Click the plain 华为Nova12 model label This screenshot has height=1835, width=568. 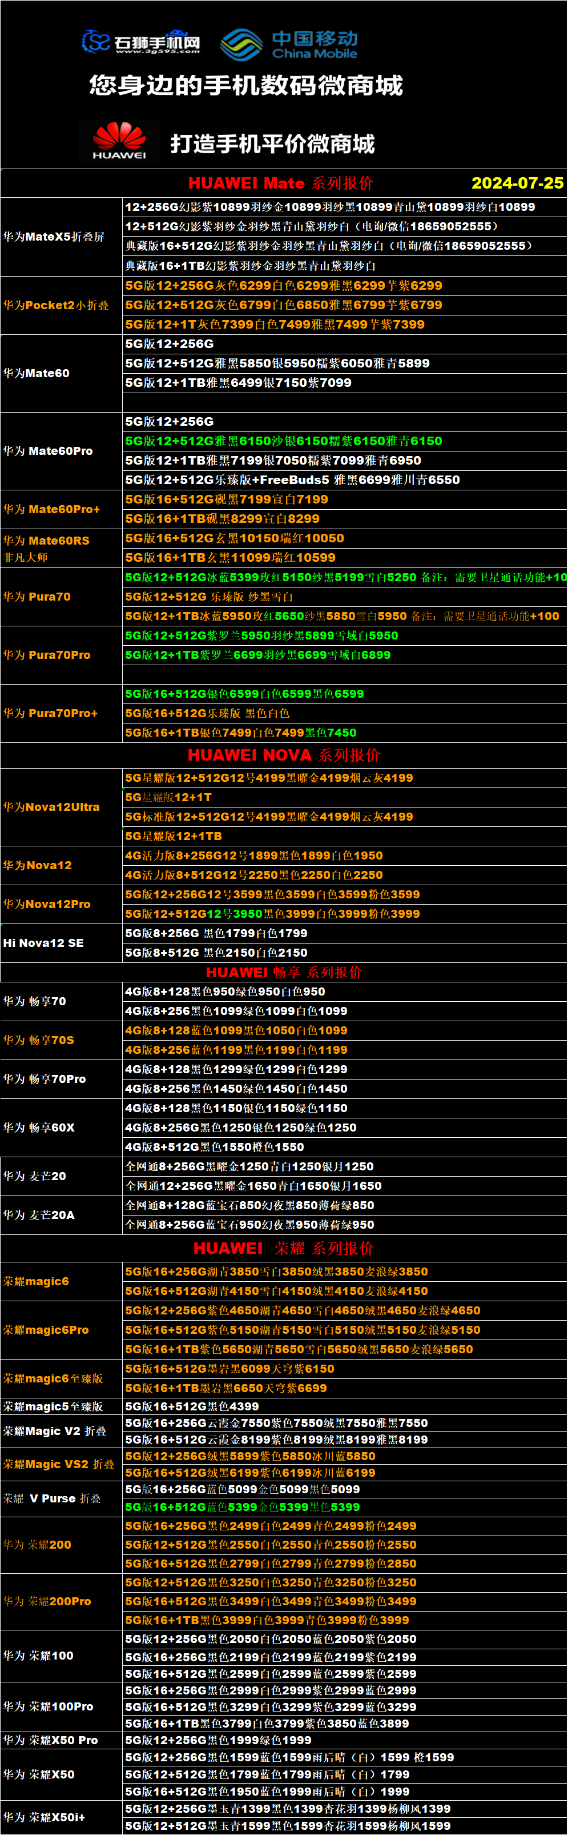click(x=37, y=866)
